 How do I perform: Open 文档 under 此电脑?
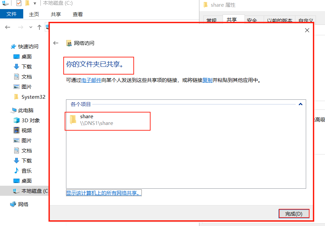click(x=27, y=150)
